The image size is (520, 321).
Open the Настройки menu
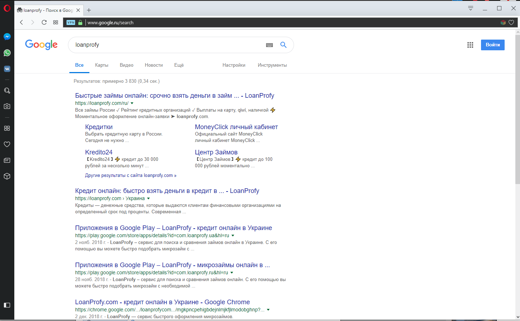[234, 65]
